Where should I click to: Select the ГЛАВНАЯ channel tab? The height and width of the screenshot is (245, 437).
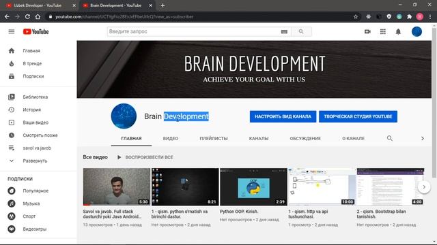click(131, 138)
